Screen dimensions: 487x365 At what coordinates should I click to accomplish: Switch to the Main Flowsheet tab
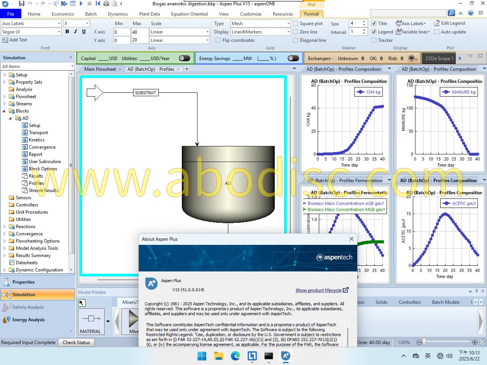[x=100, y=69]
